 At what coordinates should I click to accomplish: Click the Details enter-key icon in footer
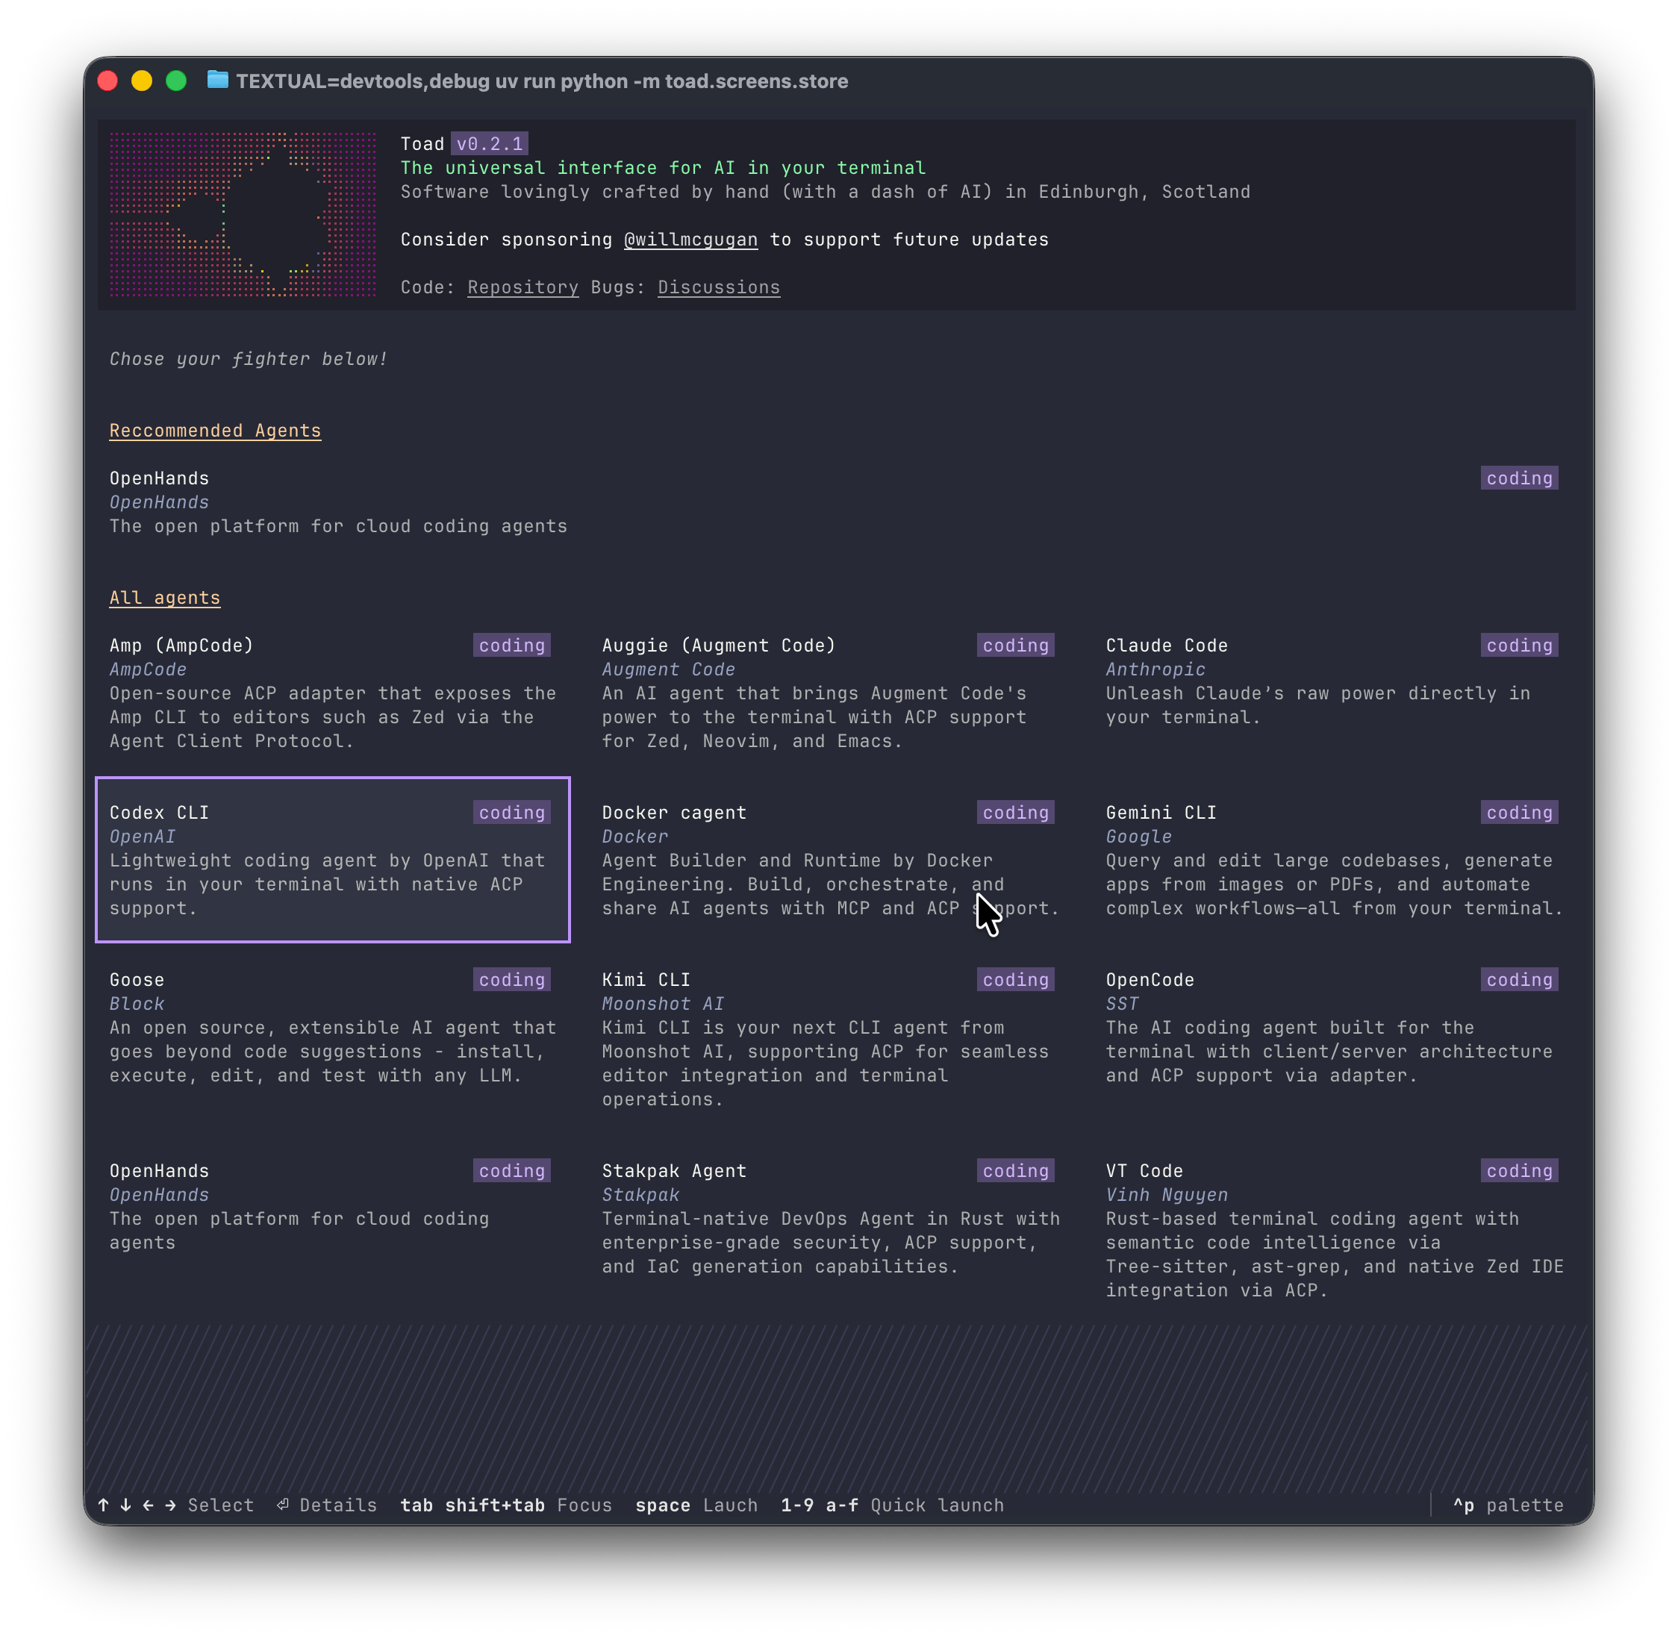283,1505
